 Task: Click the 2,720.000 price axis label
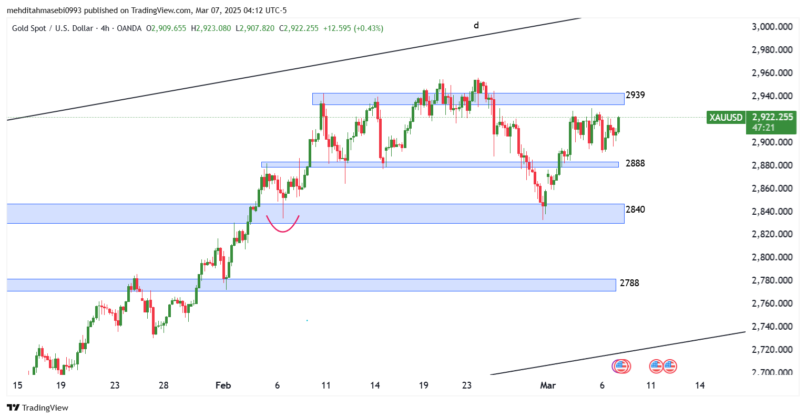tap(772, 350)
